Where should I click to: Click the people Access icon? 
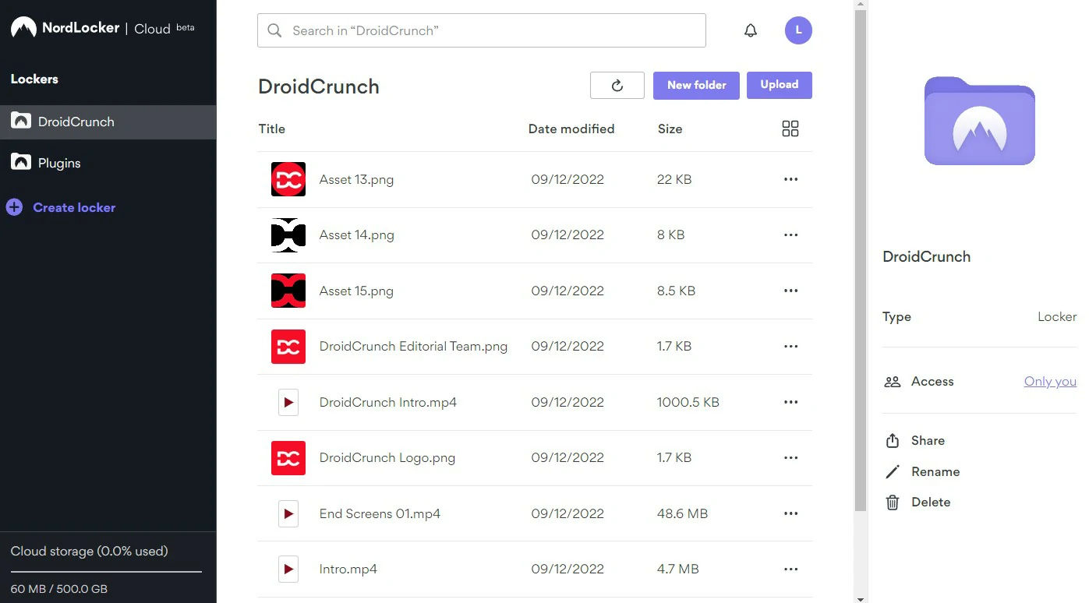pyautogui.click(x=893, y=382)
